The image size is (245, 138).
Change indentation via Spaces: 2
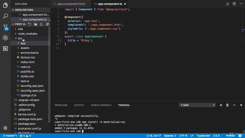[x=170, y=136]
